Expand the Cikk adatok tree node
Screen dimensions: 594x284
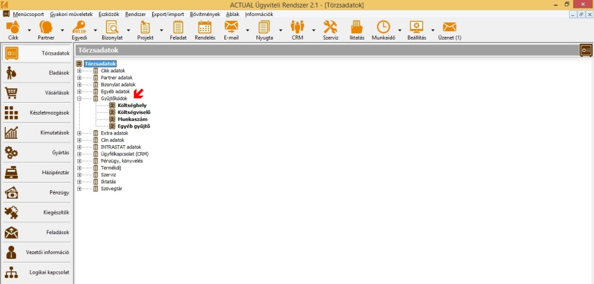point(79,71)
